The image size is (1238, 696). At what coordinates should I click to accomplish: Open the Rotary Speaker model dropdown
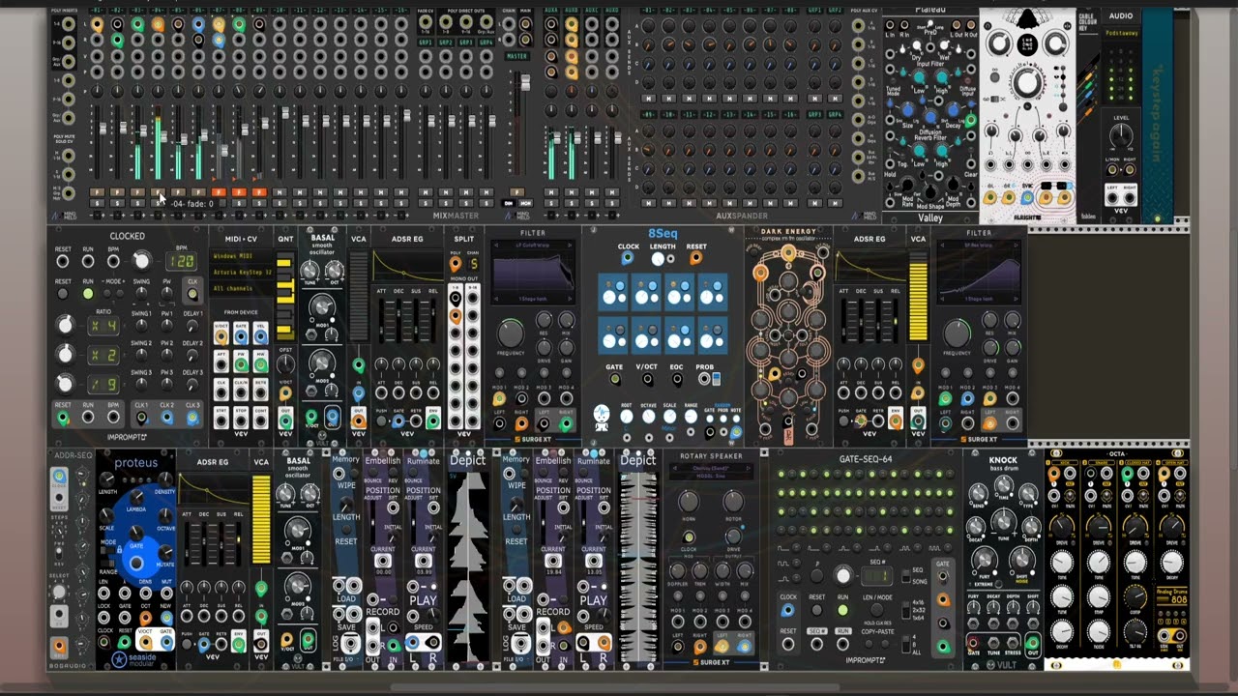coord(711,474)
